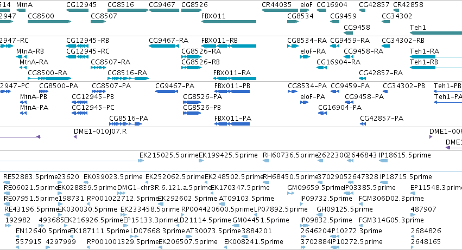Viewport: 462px width, 250px height.
Task: Click the CG9458 gene label
Action: [357, 27]
